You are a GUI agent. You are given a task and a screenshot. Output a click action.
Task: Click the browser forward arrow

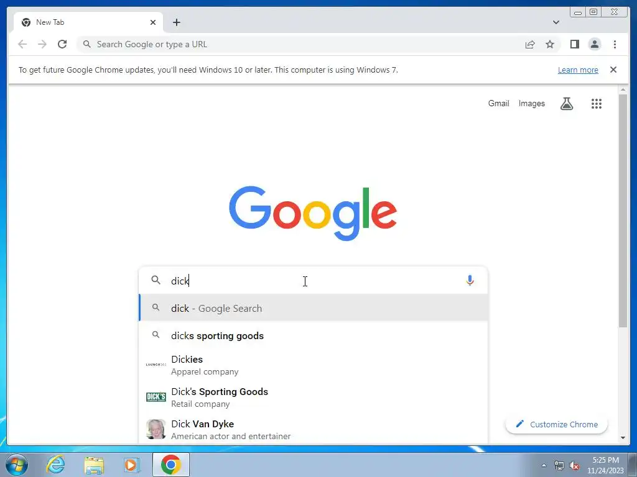click(x=42, y=44)
